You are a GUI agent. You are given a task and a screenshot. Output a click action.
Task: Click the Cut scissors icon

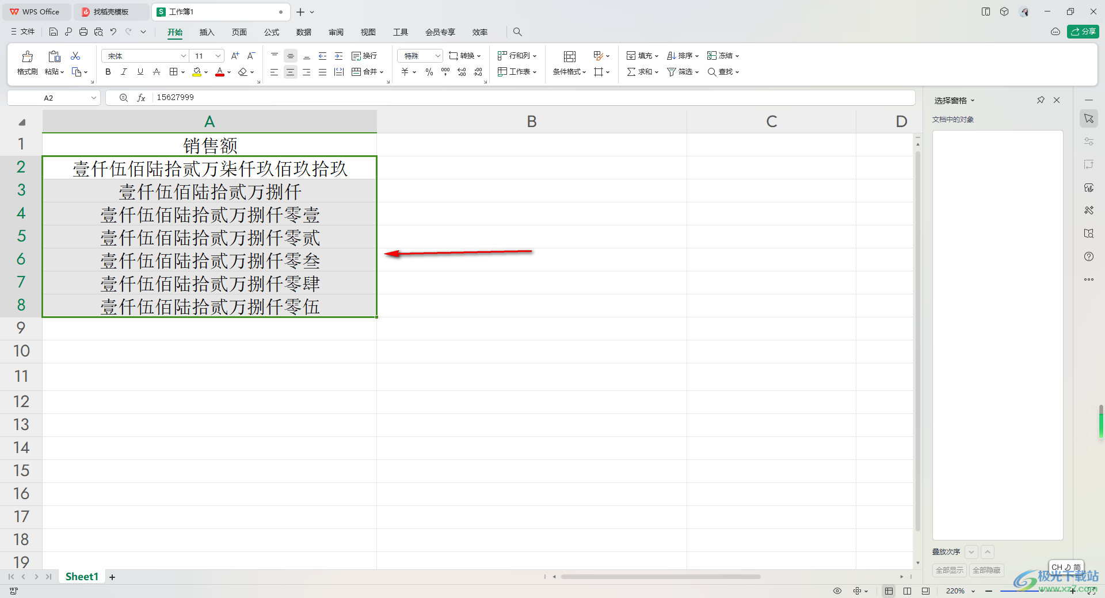pos(75,56)
